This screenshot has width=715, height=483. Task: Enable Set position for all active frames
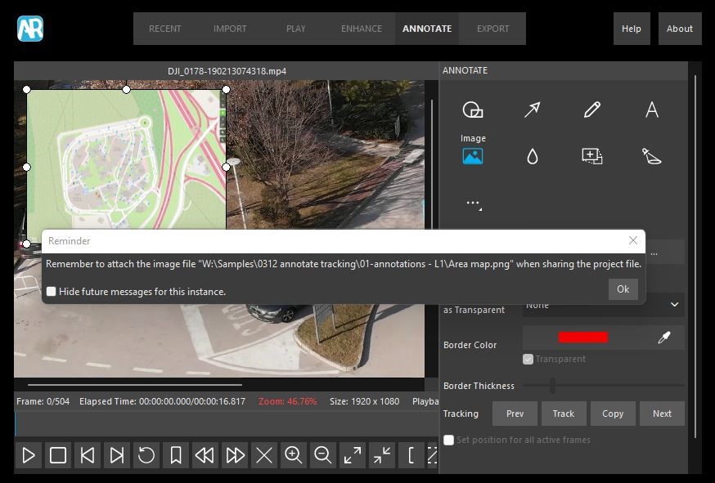tap(448, 440)
